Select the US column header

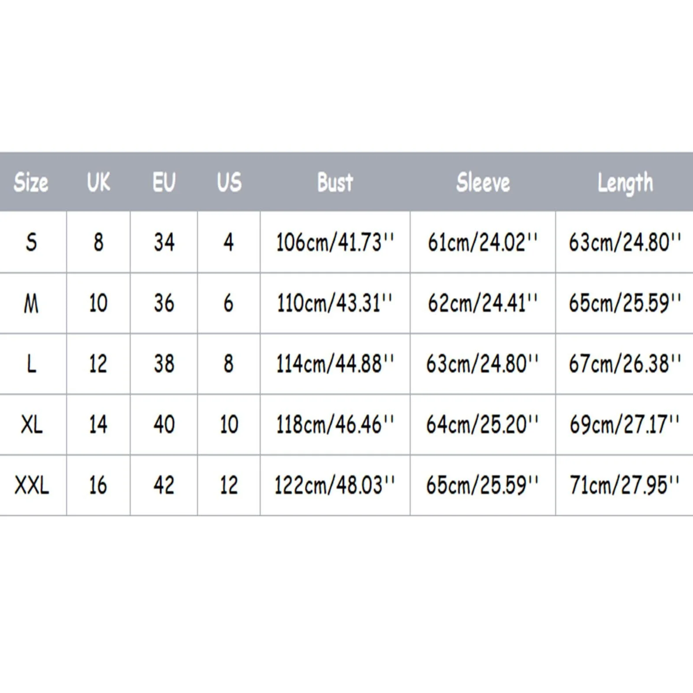tap(229, 182)
